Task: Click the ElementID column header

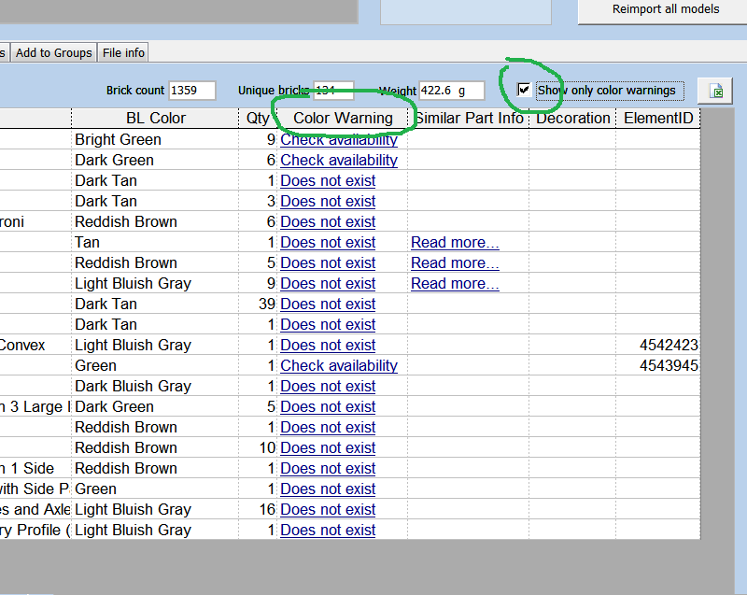Action: [x=658, y=118]
